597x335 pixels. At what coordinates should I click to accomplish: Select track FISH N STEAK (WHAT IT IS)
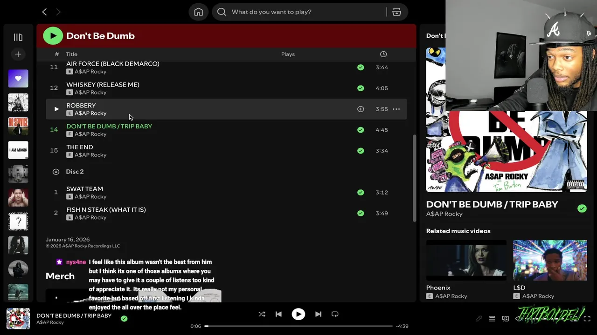click(106, 210)
